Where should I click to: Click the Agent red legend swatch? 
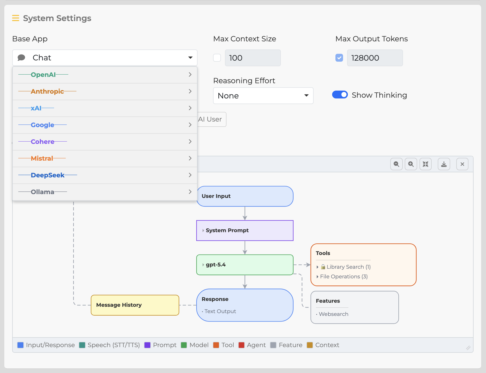pyautogui.click(x=241, y=345)
